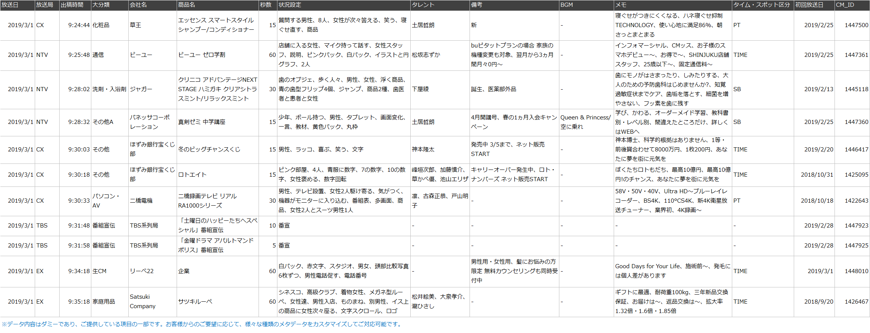The width and height of the screenshot is (870, 333).
Task: Select the ジャガー company cell
Action: point(141,89)
